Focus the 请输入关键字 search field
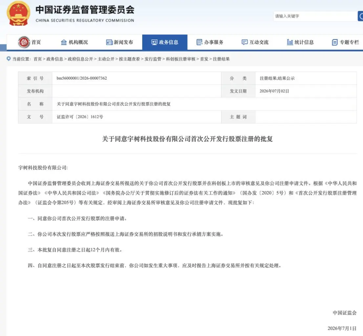The width and height of the screenshot is (363, 336). coord(315,16)
